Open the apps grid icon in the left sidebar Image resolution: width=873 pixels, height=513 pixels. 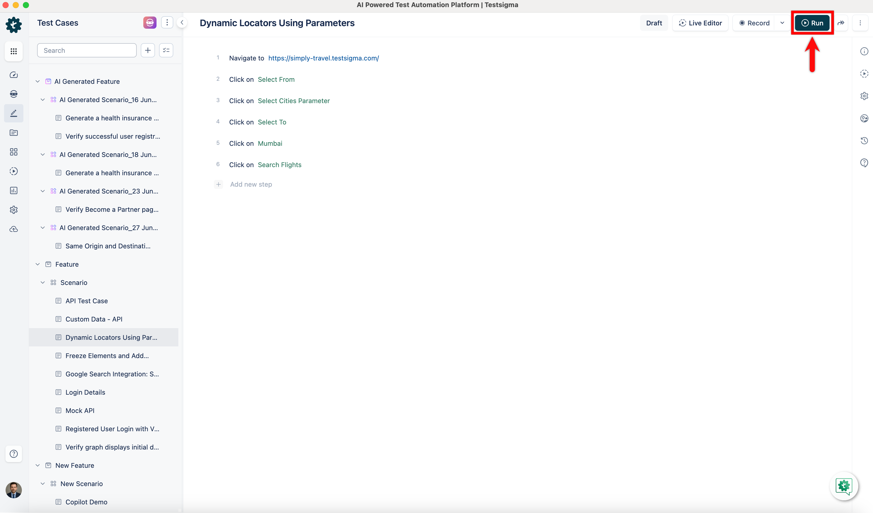(x=13, y=51)
